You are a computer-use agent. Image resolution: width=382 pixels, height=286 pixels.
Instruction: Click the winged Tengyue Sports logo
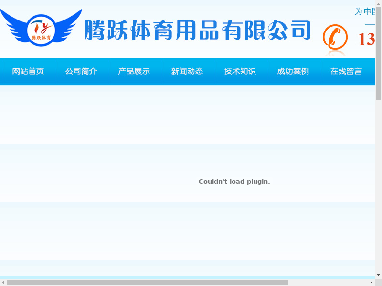41,28
